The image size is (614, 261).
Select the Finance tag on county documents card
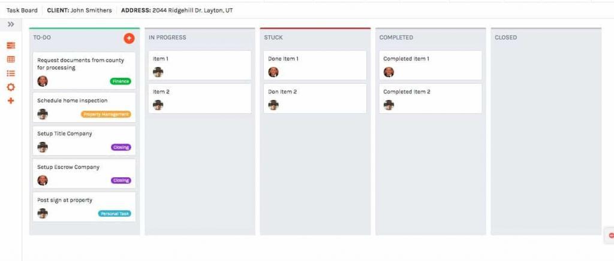pos(121,81)
